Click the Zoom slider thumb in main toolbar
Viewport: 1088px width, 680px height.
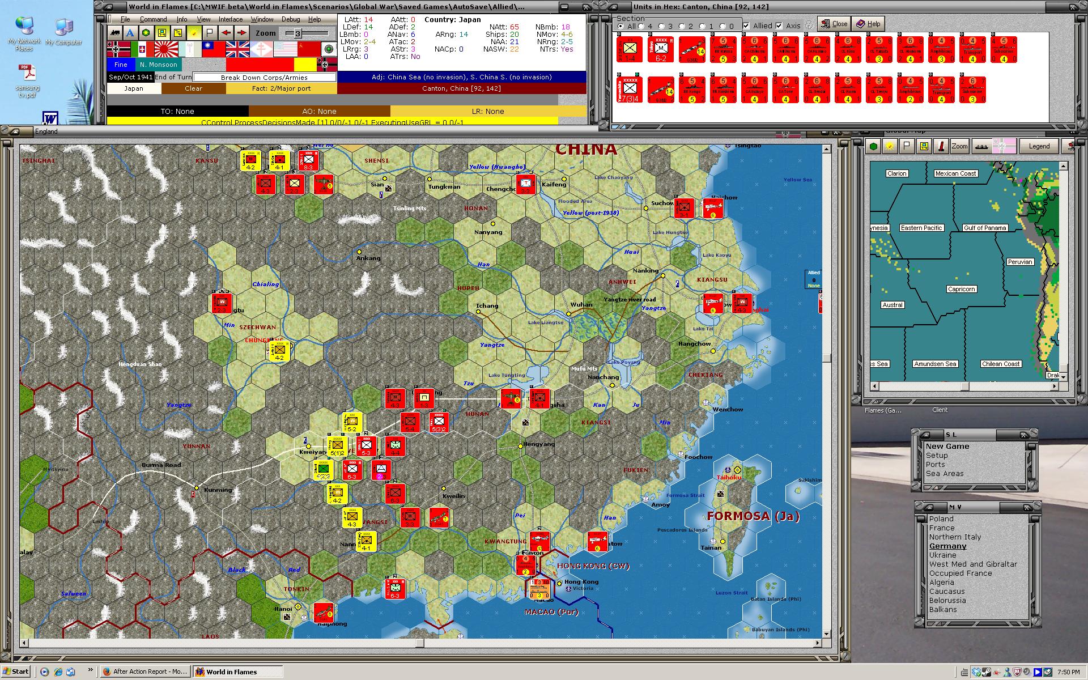click(x=297, y=33)
